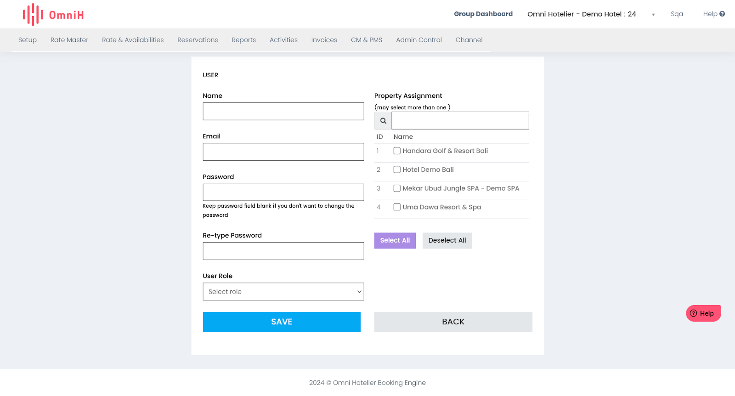This screenshot has height=396, width=735.
Task: Click the Help question mark icon in header
Action: pos(722,14)
